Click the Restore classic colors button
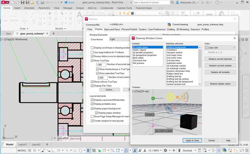Screen dimensions: 250x154 pyautogui.click(x=220, y=84)
